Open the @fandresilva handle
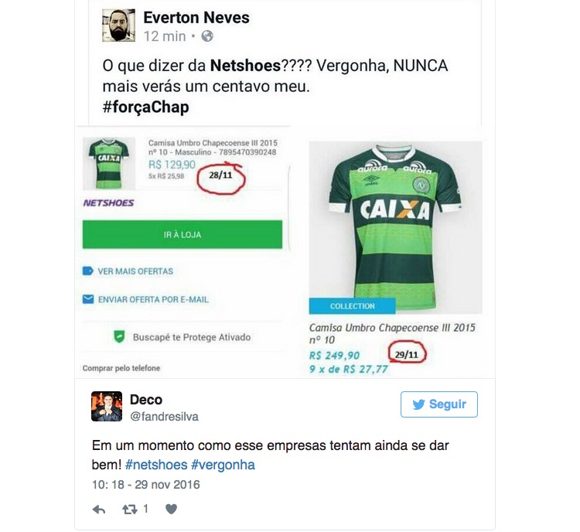Image resolution: width=580 pixels, height=532 pixels. [164, 417]
